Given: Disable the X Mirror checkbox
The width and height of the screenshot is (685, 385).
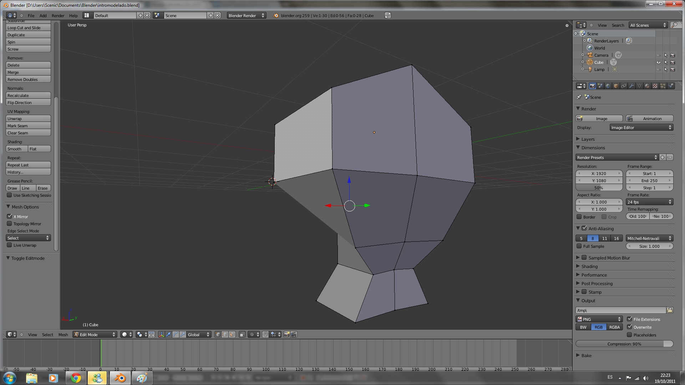Looking at the screenshot, I should (x=10, y=216).
